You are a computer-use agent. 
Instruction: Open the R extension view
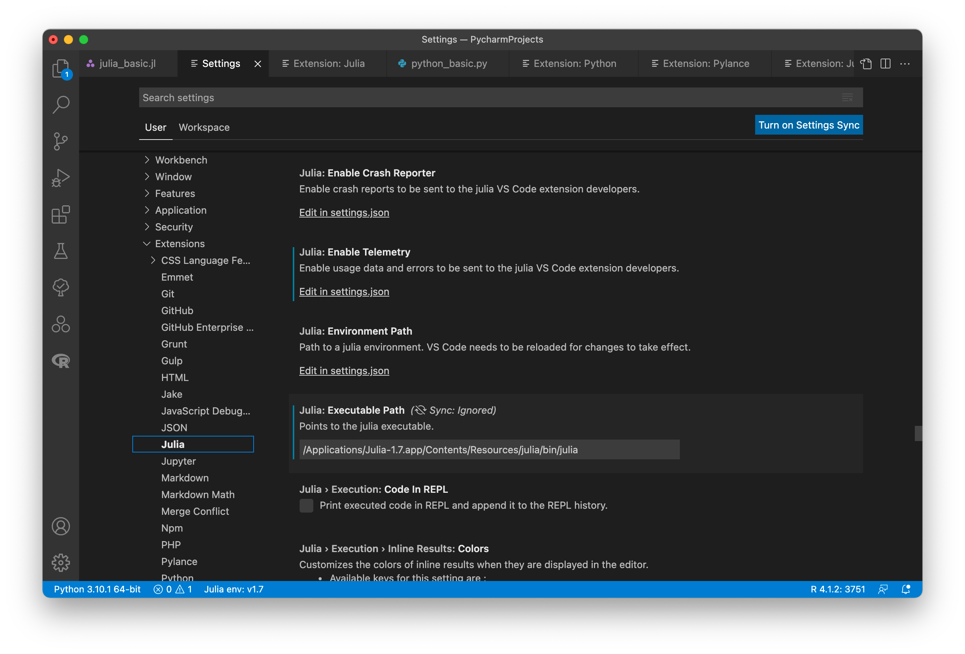coord(60,360)
